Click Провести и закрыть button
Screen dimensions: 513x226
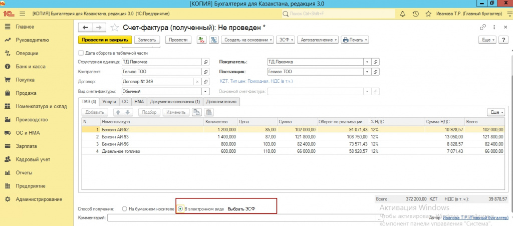tap(105, 40)
